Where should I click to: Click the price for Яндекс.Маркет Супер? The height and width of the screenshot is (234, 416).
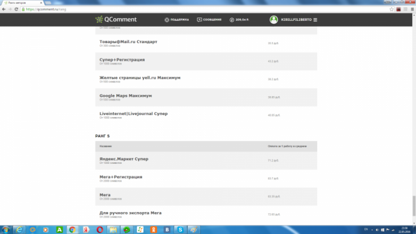(x=273, y=161)
